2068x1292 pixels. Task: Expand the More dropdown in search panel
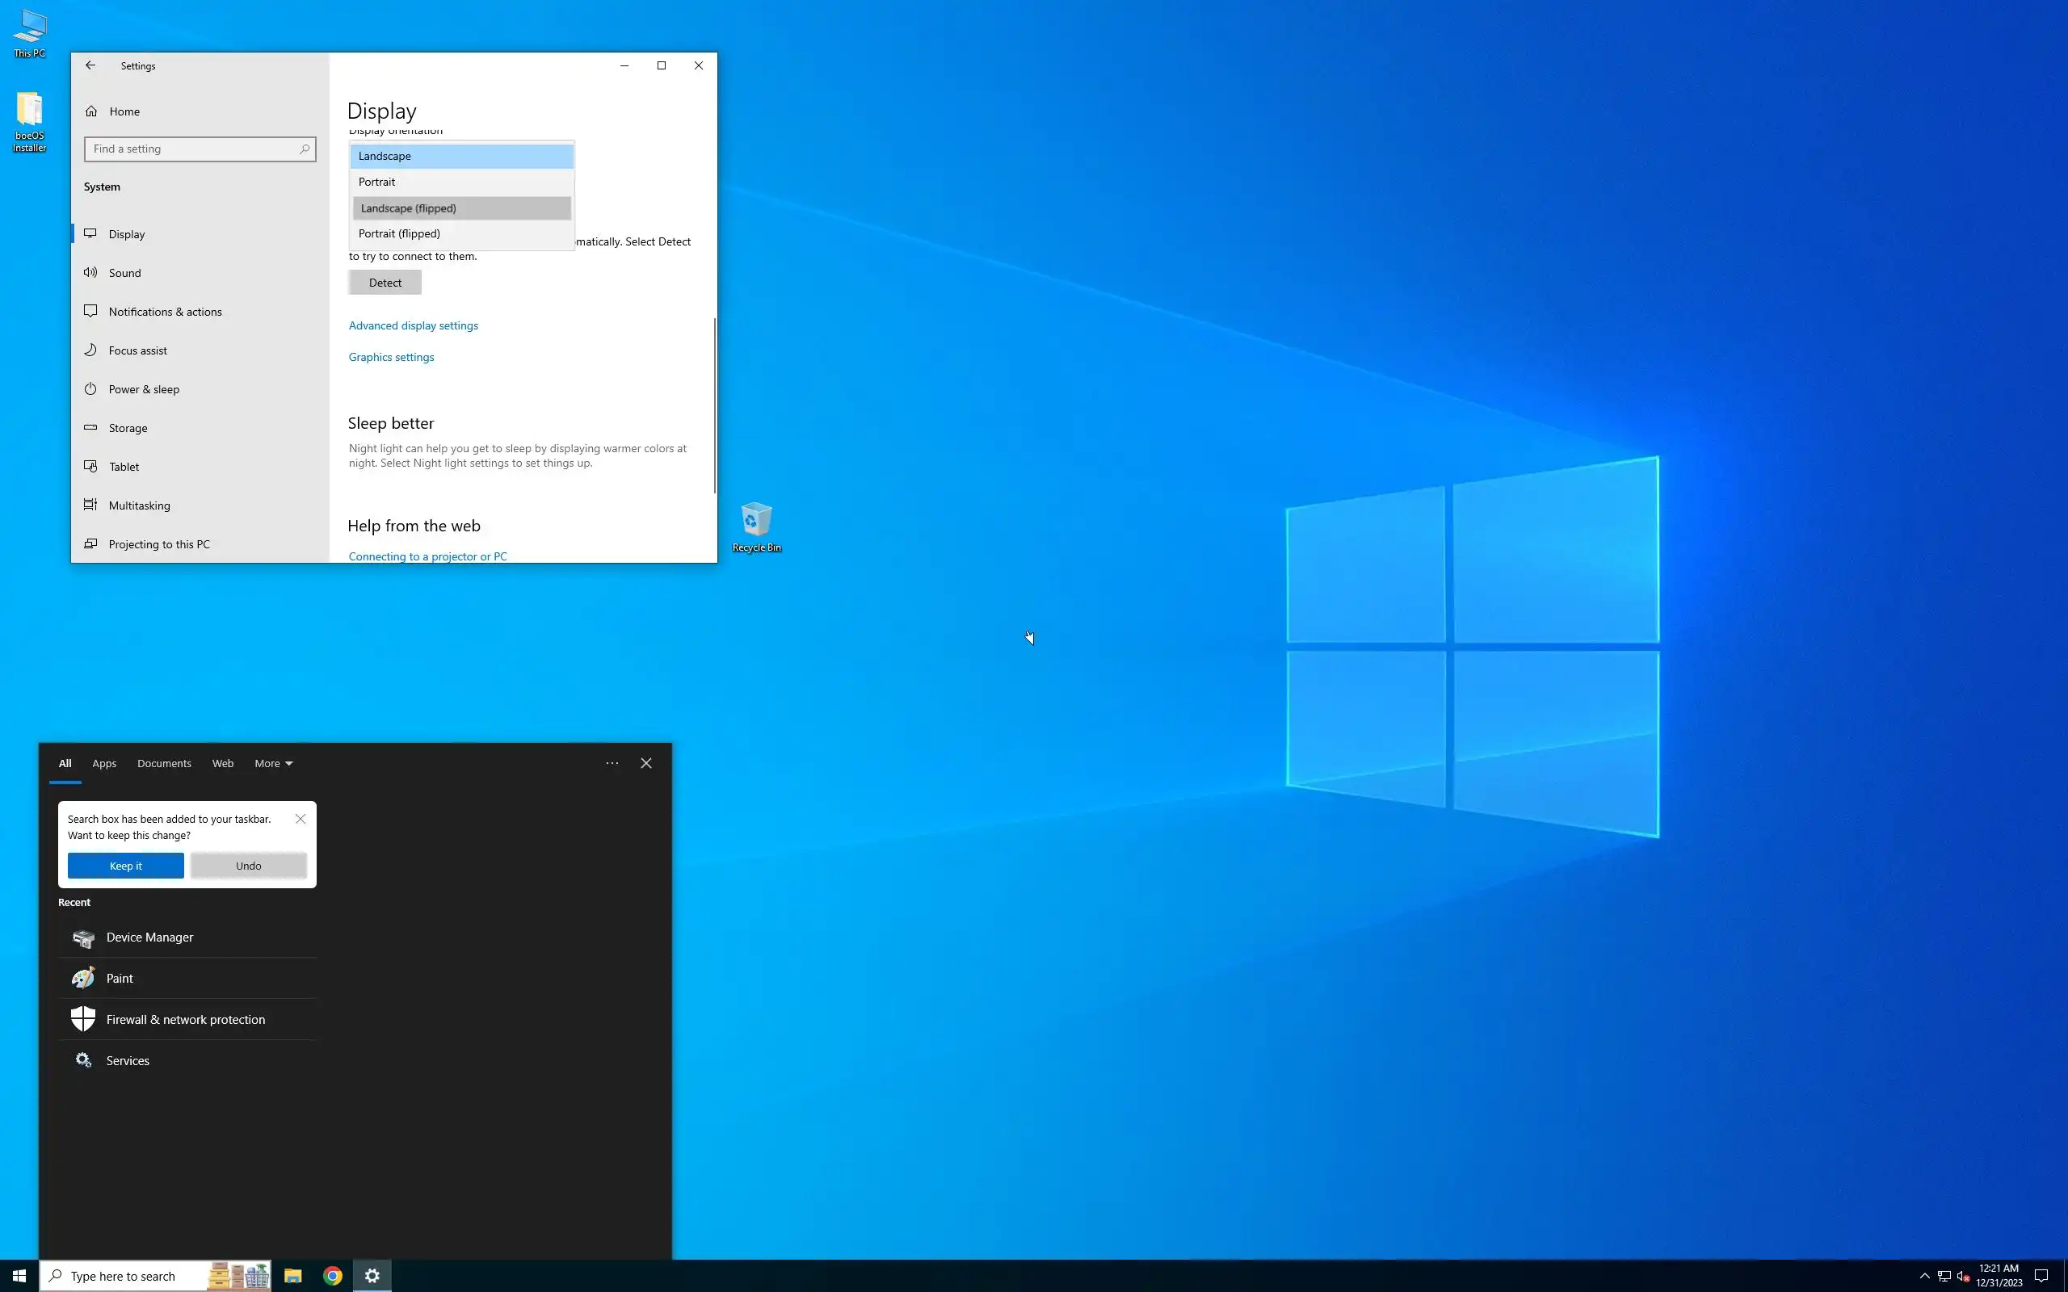click(274, 763)
